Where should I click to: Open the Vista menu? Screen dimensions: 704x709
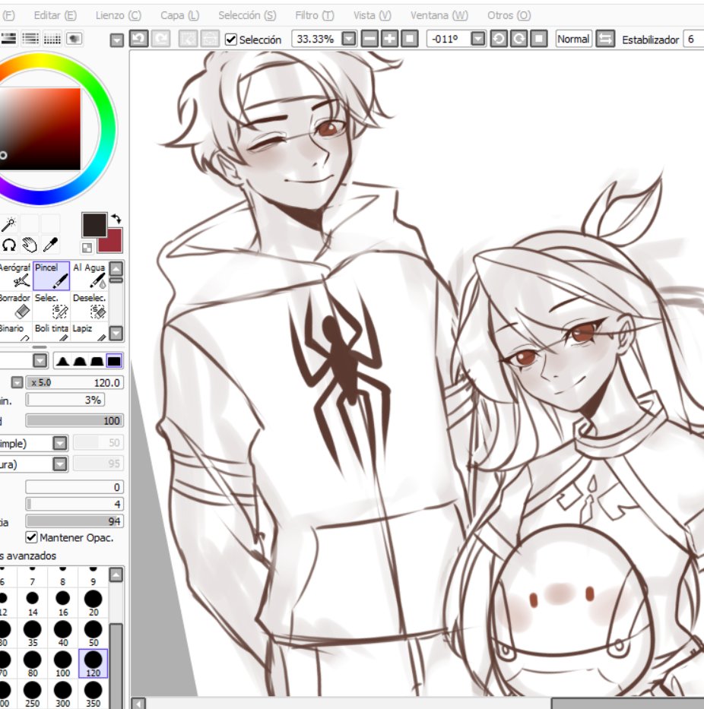pyautogui.click(x=373, y=15)
